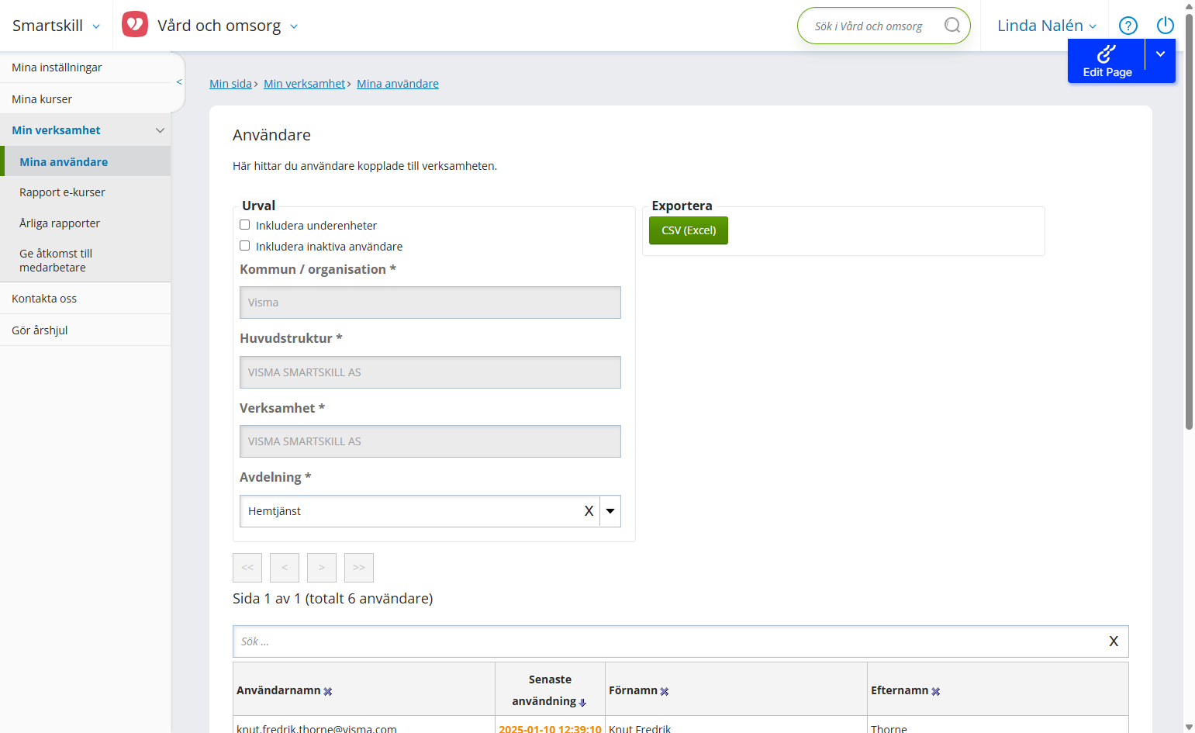1195x733 pixels.
Task: Toggle Inkludera underenheter checkbox
Action: (x=245, y=225)
